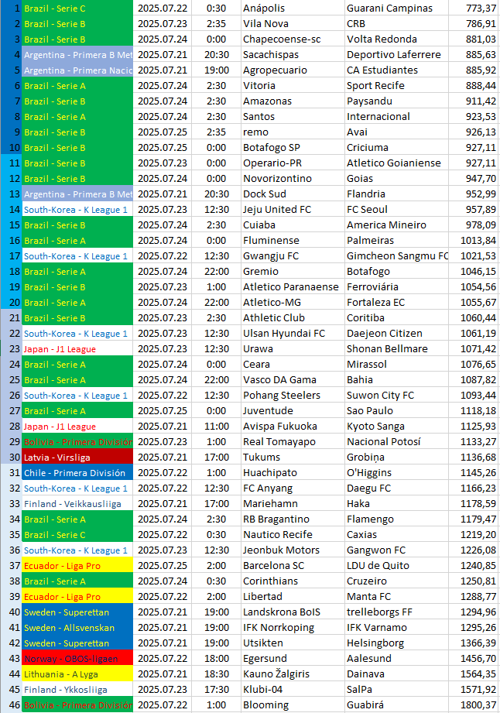Click the Flamengo cell
The height and width of the screenshot is (713, 500).
[x=396, y=519]
